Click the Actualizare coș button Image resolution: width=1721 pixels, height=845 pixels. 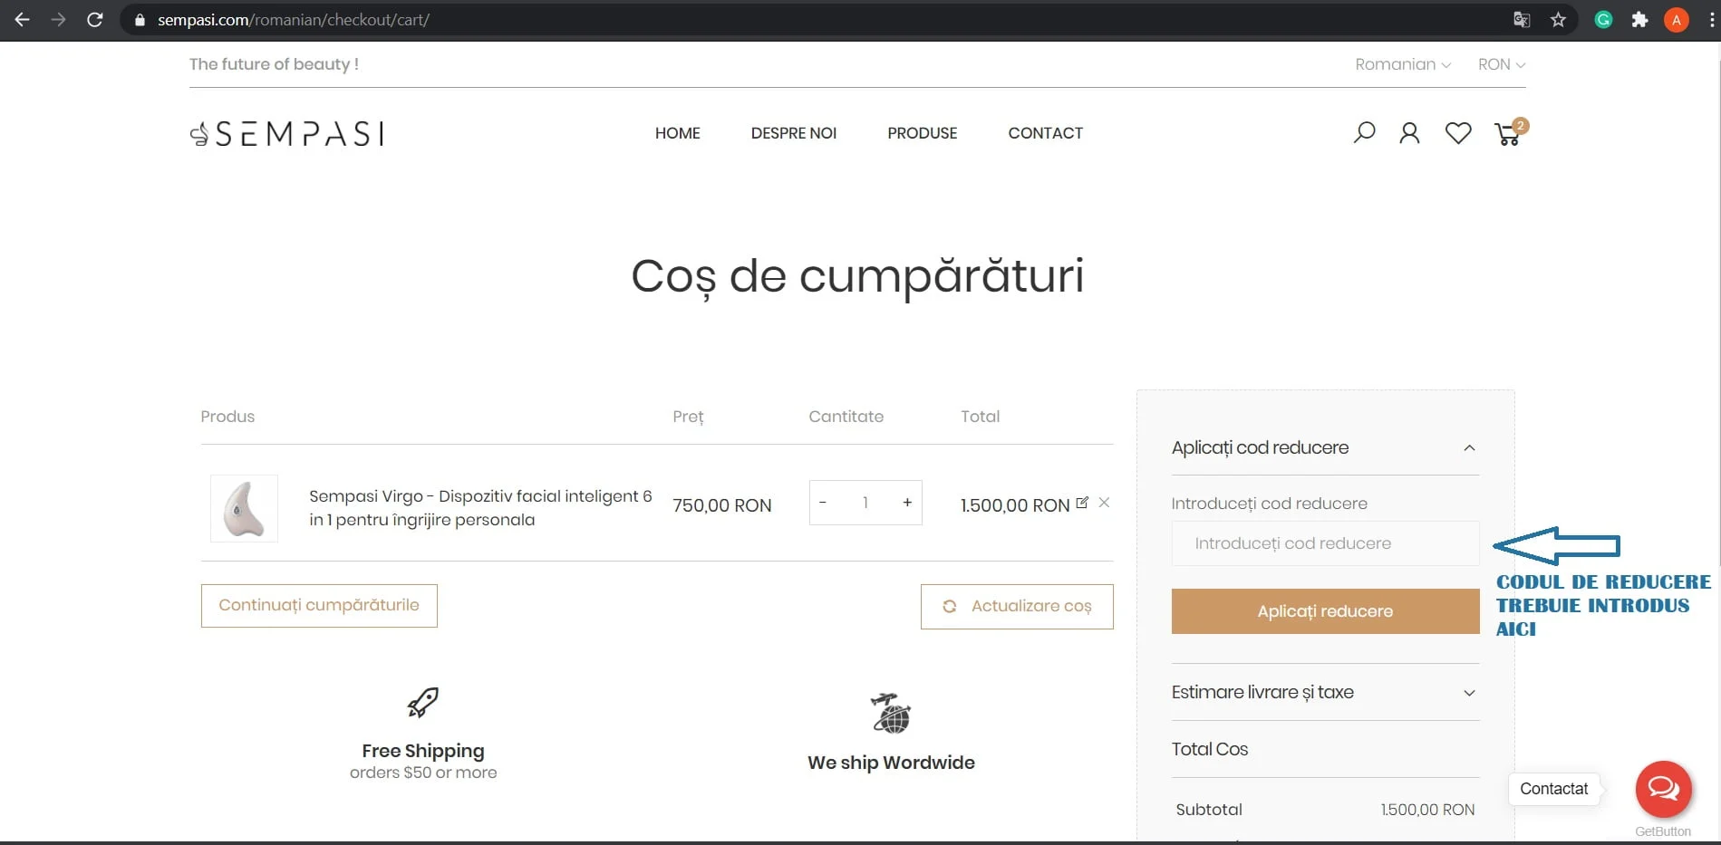1017,607
